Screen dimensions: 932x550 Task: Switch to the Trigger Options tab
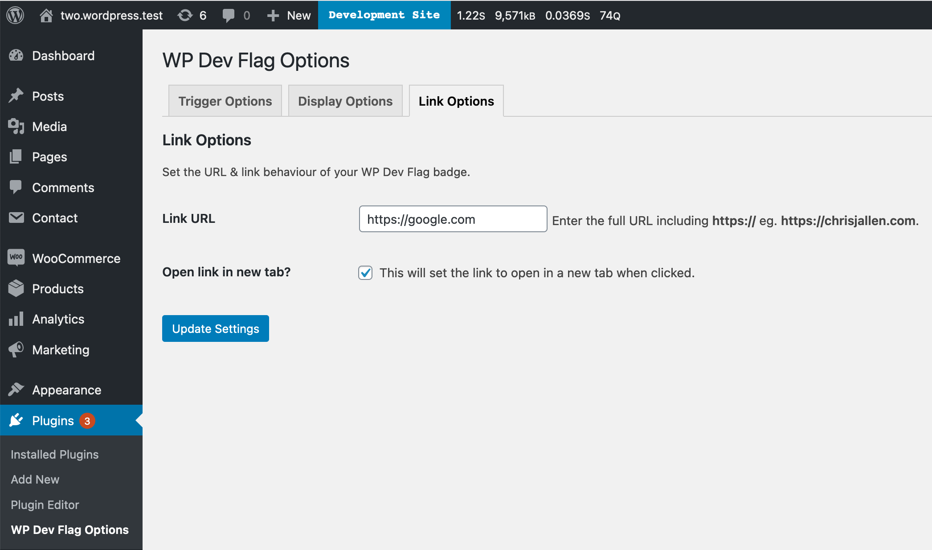(x=225, y=101)
